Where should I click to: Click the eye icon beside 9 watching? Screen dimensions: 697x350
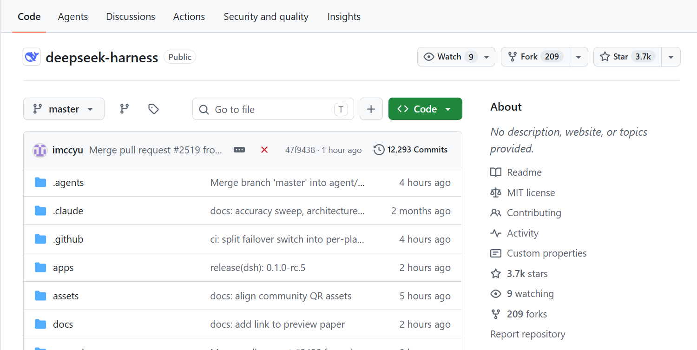(x=496, y=294)
